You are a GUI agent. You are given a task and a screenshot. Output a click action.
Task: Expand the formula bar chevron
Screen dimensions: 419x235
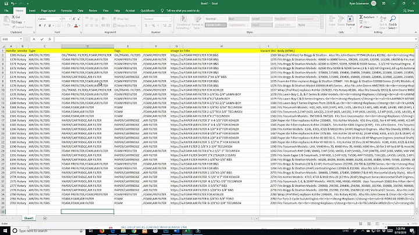tap(416, 39)
